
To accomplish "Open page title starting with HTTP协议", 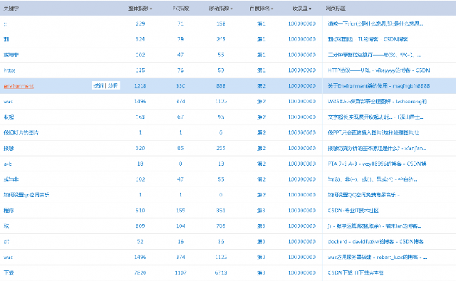I will coord(378,70).
